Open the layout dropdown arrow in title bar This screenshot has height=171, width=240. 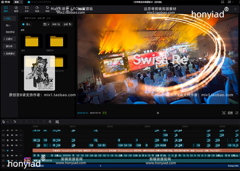233,2
